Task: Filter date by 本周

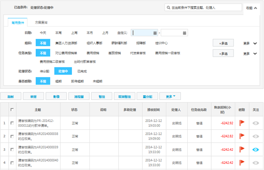Action: click(58, 33)
